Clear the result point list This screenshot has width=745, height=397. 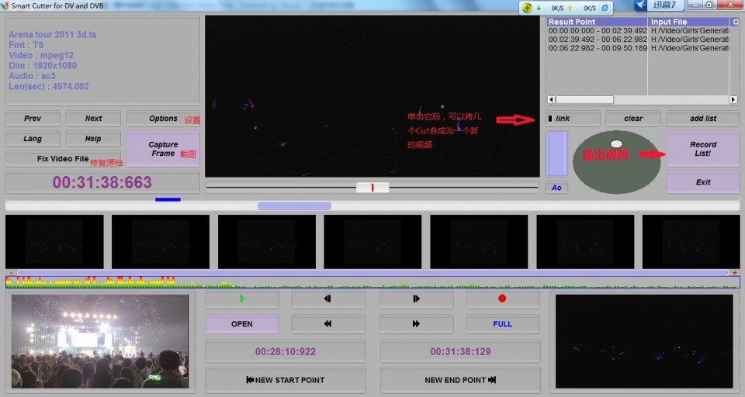click(633, 118)
